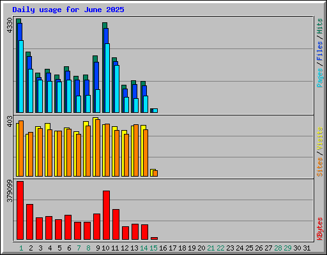Click the 4330 hits axis value
This screenshot has width=327, height=255.
click(10, 25)
